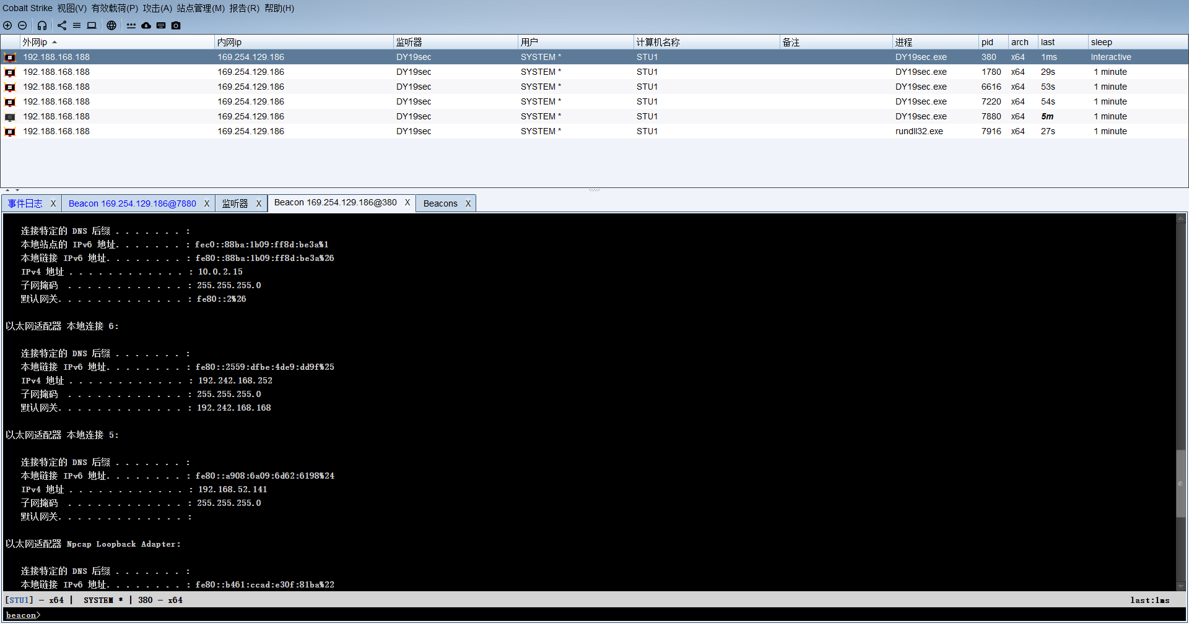Click beacon icon of pid 7220 row
Viewport: 1189px width, 624px height.
tap(10, 102)
